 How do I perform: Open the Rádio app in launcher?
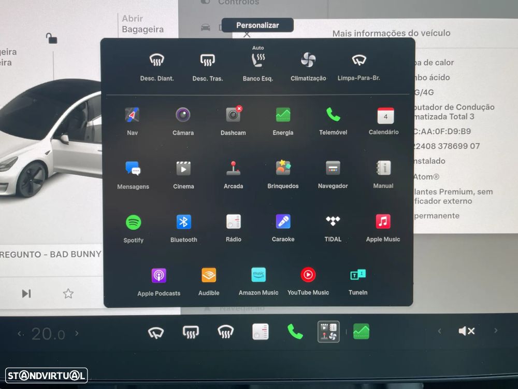[234, 228]
